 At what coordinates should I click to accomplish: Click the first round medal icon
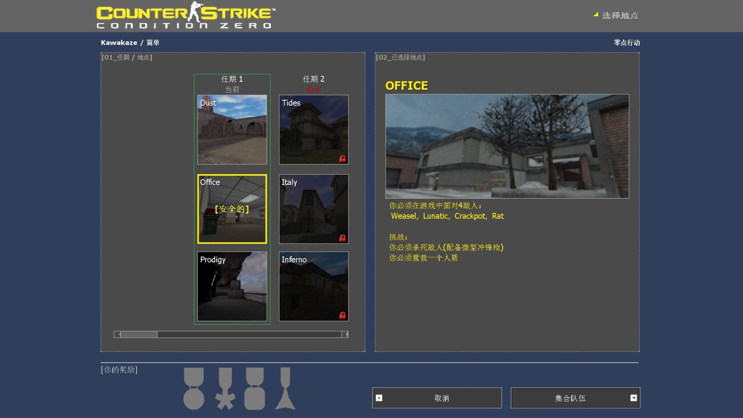(x=194, y=389)
